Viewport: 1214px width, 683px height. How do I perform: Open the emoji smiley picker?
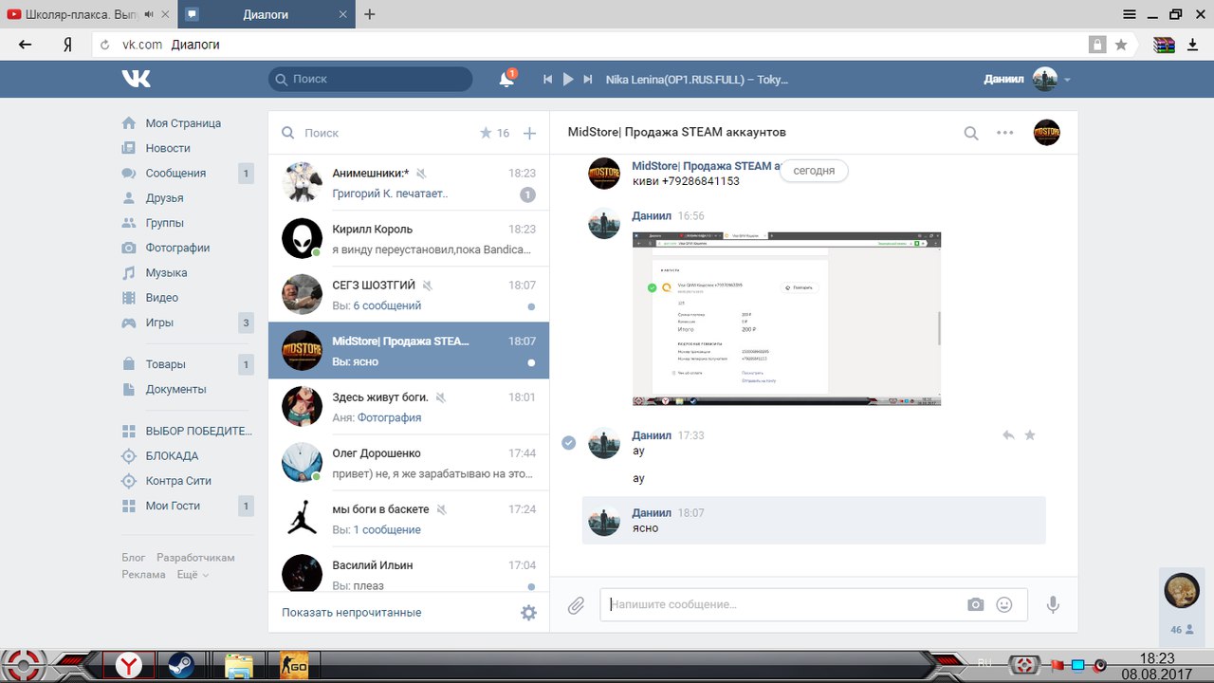pyautogui.click(x=1004, y=605)
